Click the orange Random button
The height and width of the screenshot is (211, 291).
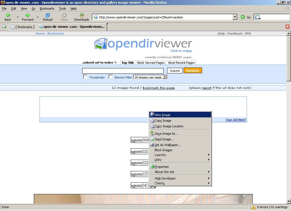[193, 71]
